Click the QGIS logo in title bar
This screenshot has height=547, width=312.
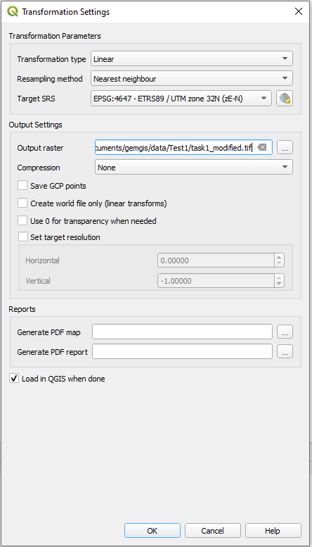(x=13, y=11)
